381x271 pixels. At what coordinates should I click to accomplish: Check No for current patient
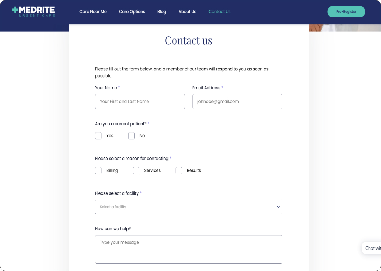coord(131,136)
